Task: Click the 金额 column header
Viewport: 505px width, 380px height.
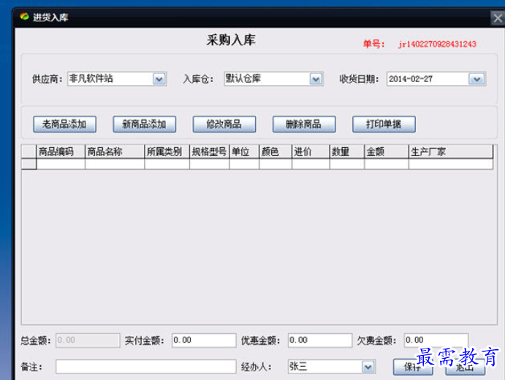Action: click(x=387, y=152)
